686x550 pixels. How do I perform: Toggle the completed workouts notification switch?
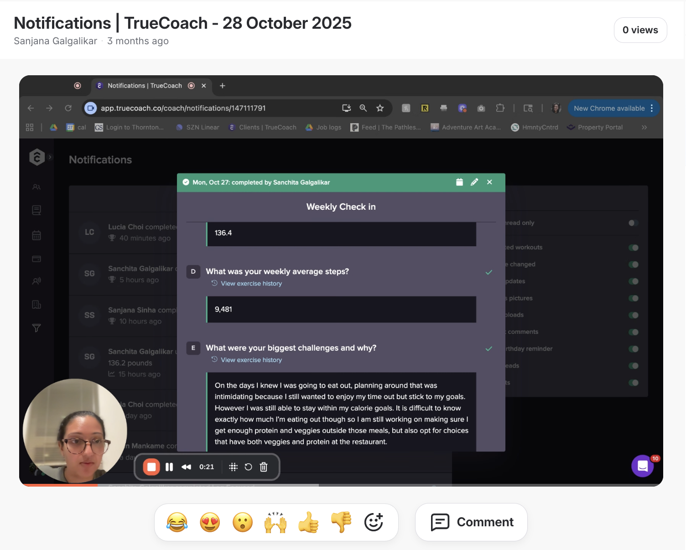click(633, 248)
